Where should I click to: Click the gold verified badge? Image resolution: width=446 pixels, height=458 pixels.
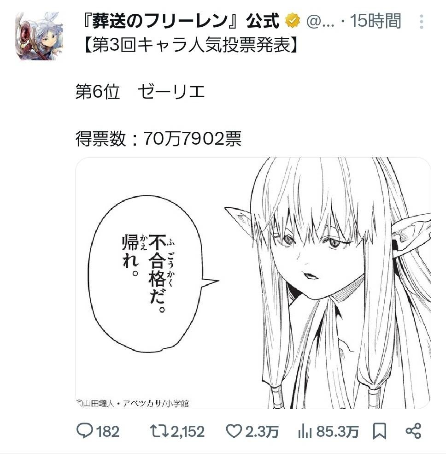click(x=293, y=21)
